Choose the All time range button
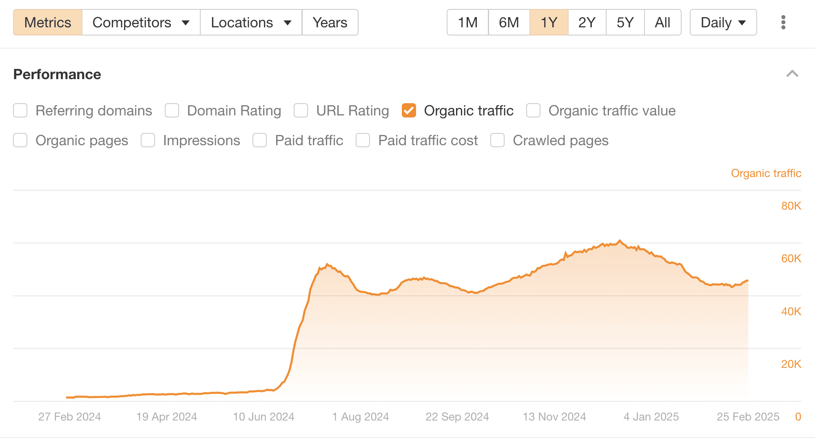The width and height of the screenshot is (815, 447). click(x=662, y=22)
